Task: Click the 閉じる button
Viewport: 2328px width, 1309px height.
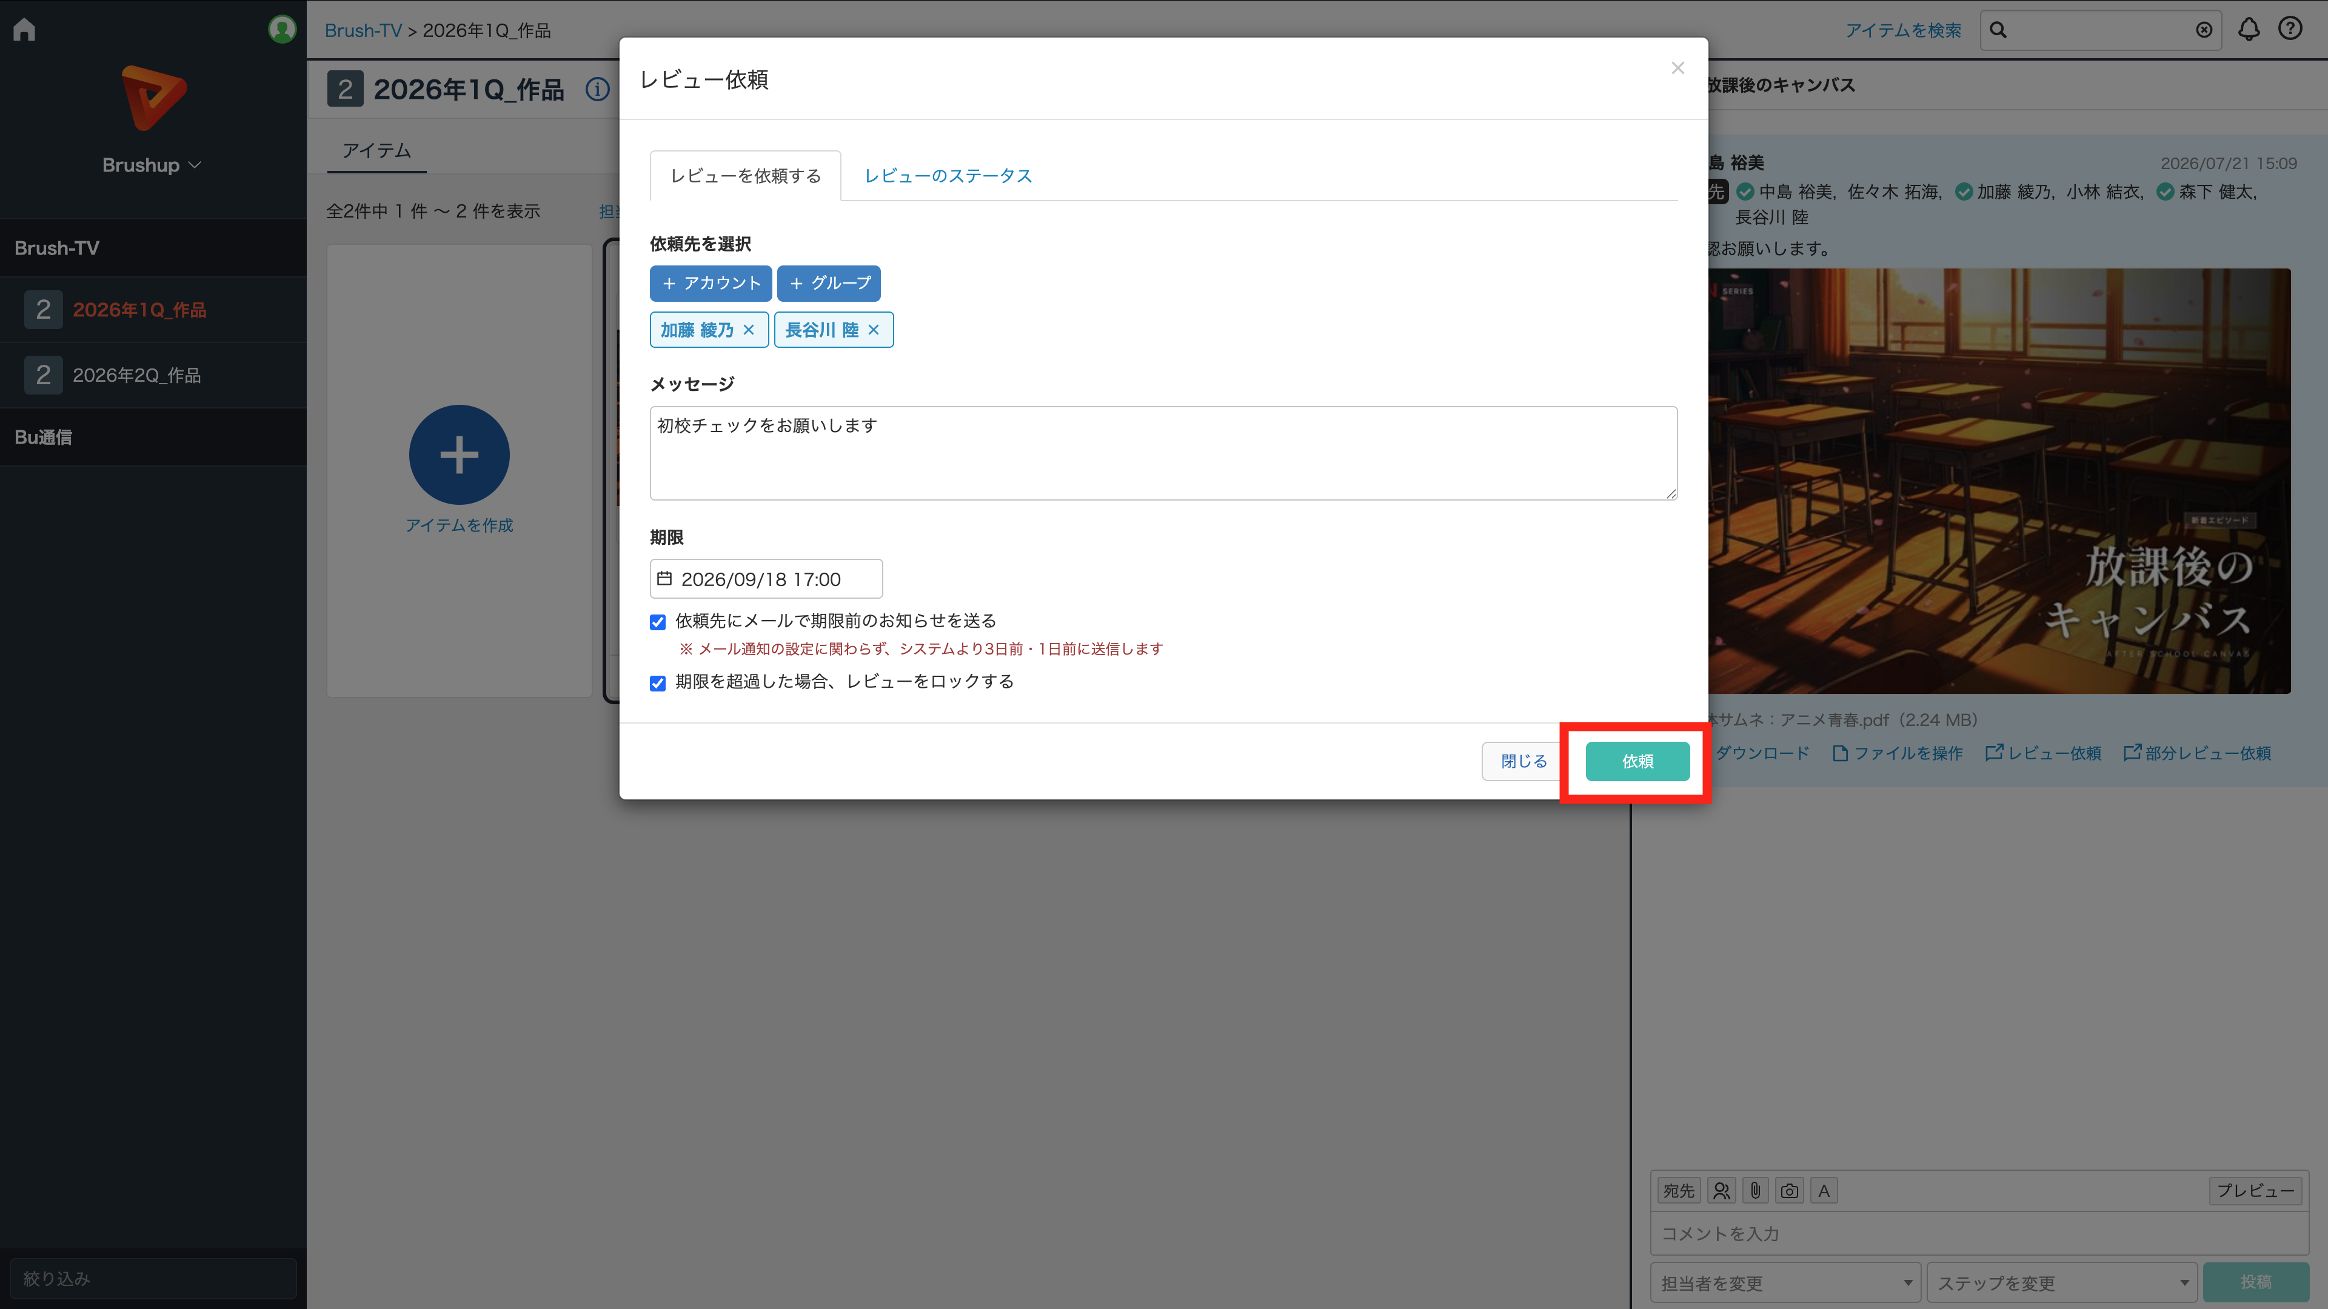Action: pyautogui.click(x=1524, y=762)
